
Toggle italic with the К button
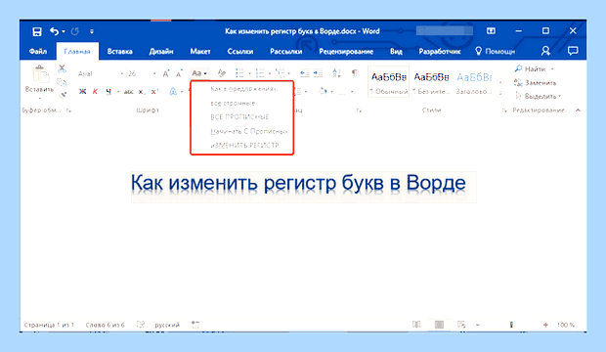coord(95,92)
